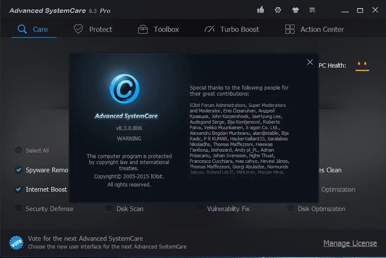Open the Toolbox tab
The image size is (386, 258).
point(158,29)
